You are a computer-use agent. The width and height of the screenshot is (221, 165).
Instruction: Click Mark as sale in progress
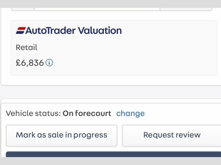61,136
